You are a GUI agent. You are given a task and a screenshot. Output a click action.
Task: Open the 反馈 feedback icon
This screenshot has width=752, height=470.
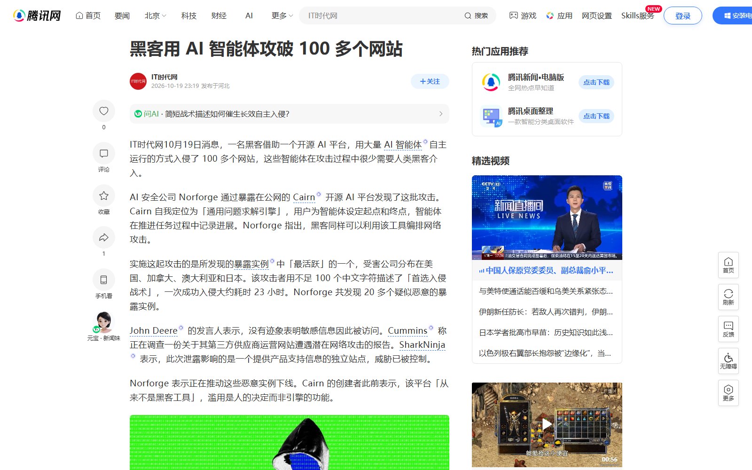[728, 329]
